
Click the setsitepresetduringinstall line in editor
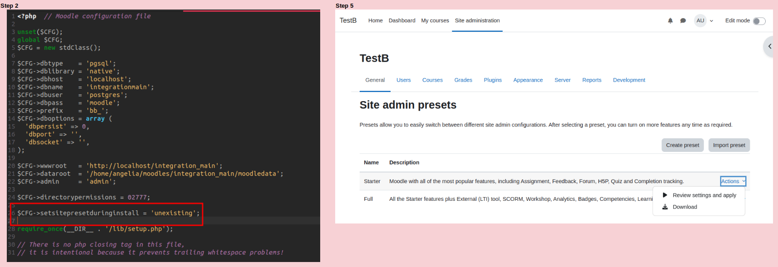pyautogui.click(x=108, y=213)
